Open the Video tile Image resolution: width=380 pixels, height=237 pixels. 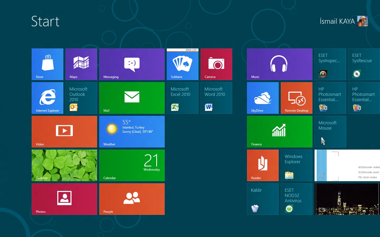[x=64, y=132]
